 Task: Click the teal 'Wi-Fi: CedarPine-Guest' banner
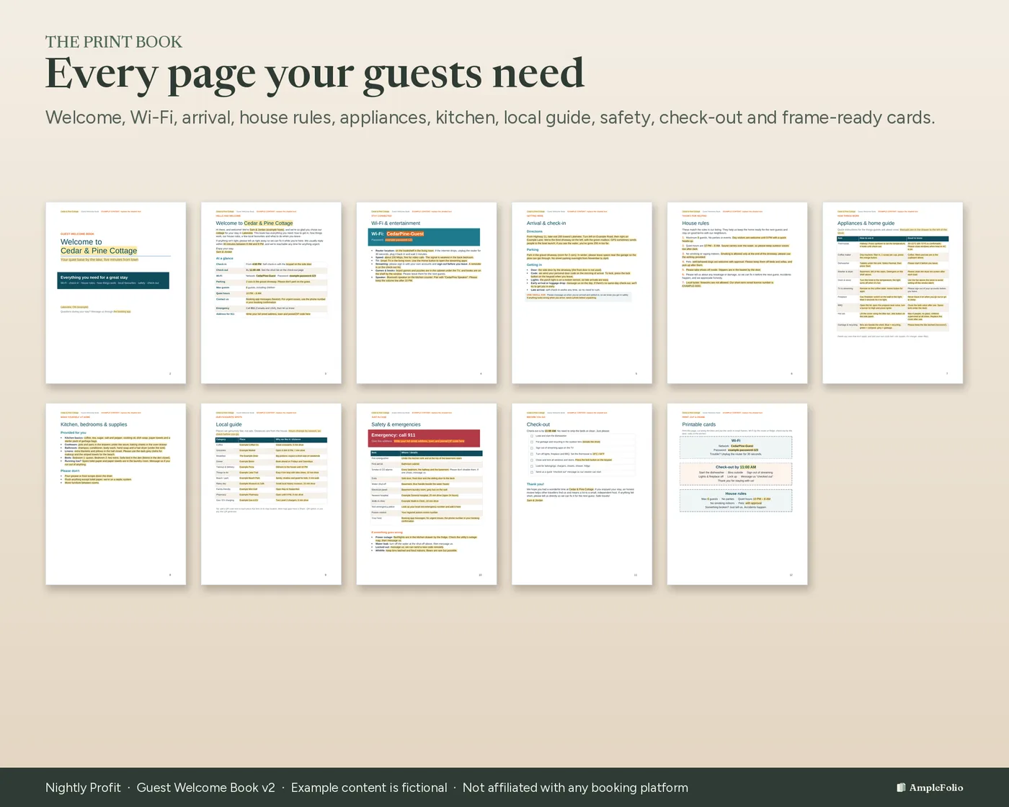(424, 236)
